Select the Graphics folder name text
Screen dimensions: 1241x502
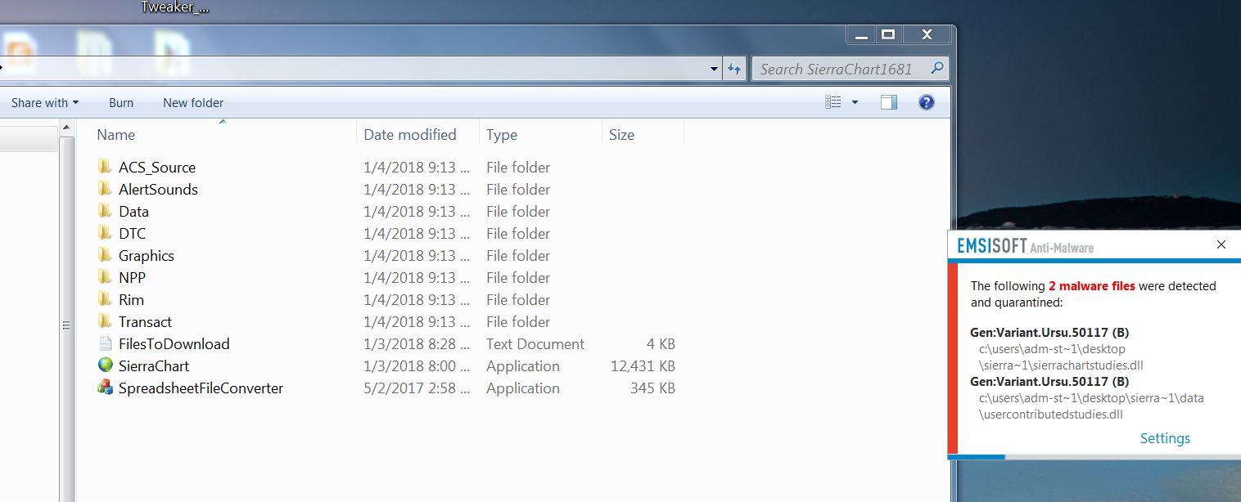click(147, 255)
